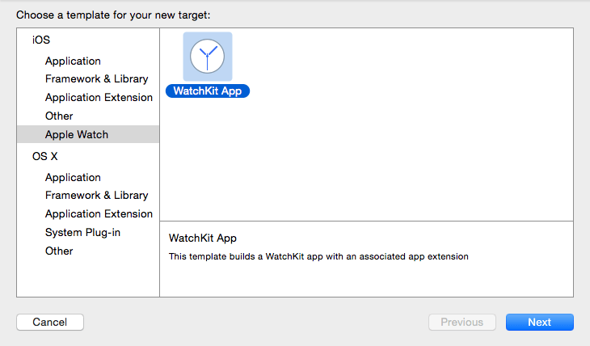Choose the System Plug-in category

coord(83,232)
